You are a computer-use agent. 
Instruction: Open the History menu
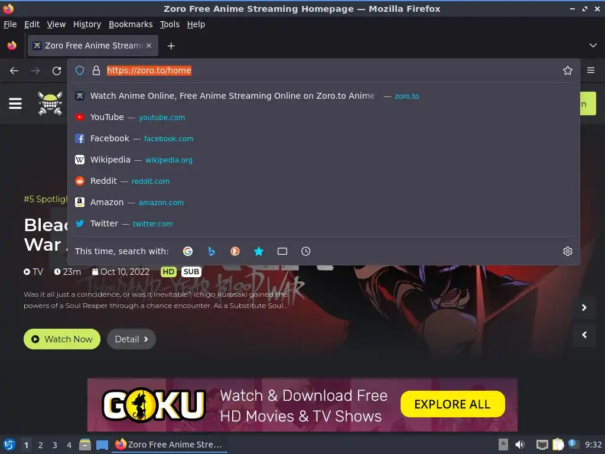tap(87, 24)
